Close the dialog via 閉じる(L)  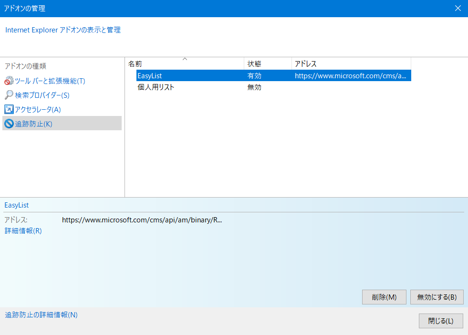[440, 321]
